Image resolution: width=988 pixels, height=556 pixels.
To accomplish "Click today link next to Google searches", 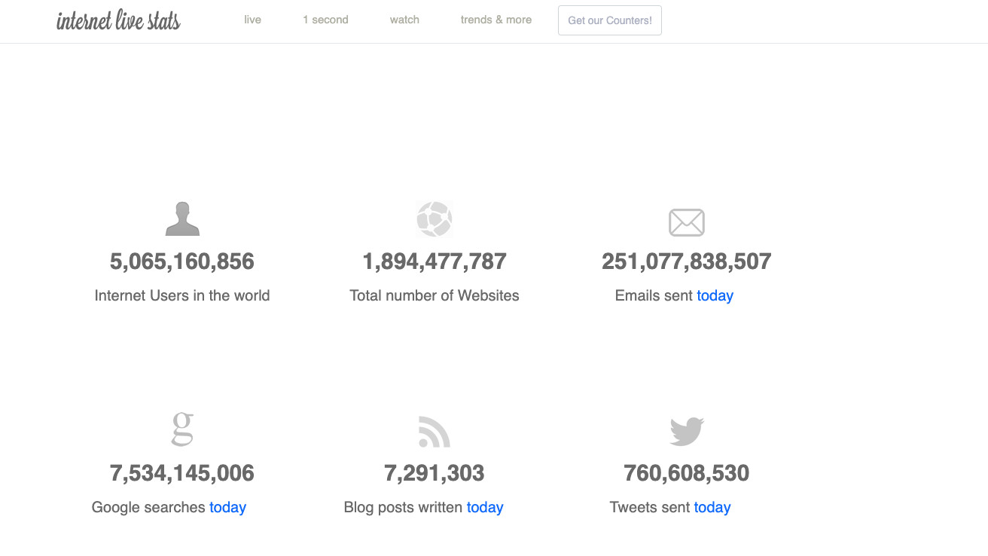I will tap(228, 507).
